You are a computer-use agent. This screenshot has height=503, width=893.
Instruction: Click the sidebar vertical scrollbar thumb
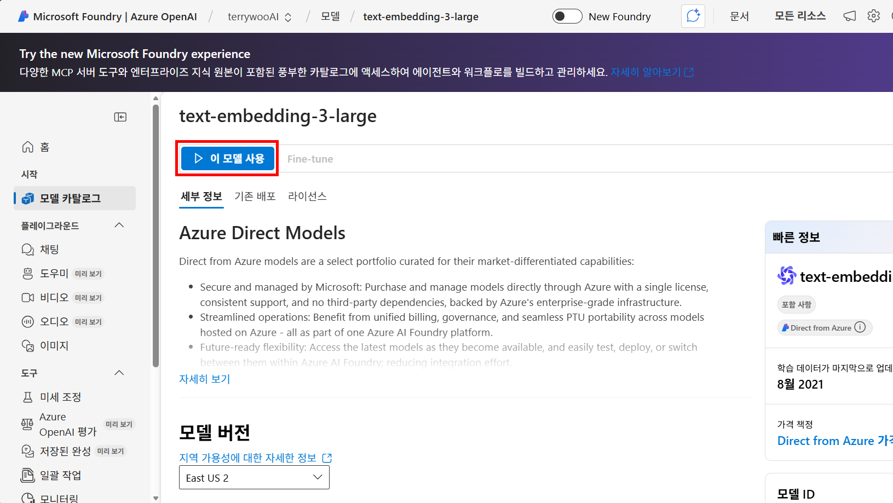pyautogui.click(x=156, y=235)
